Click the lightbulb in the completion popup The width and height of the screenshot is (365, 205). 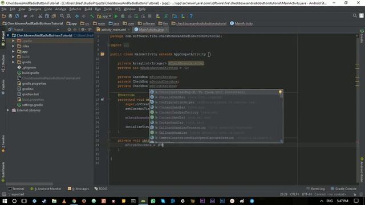tap(280, 92)
